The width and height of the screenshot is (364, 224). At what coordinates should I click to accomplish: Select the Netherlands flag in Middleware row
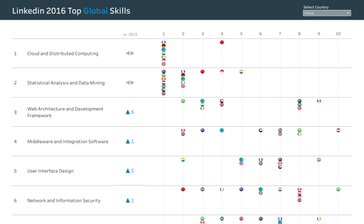[x=338, y=130]
